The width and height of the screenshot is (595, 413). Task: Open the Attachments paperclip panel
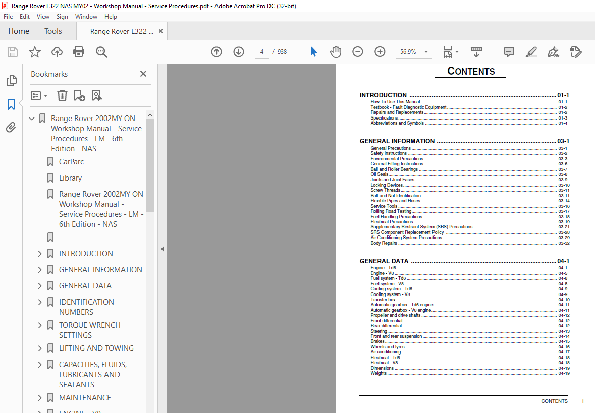(11, 127)
